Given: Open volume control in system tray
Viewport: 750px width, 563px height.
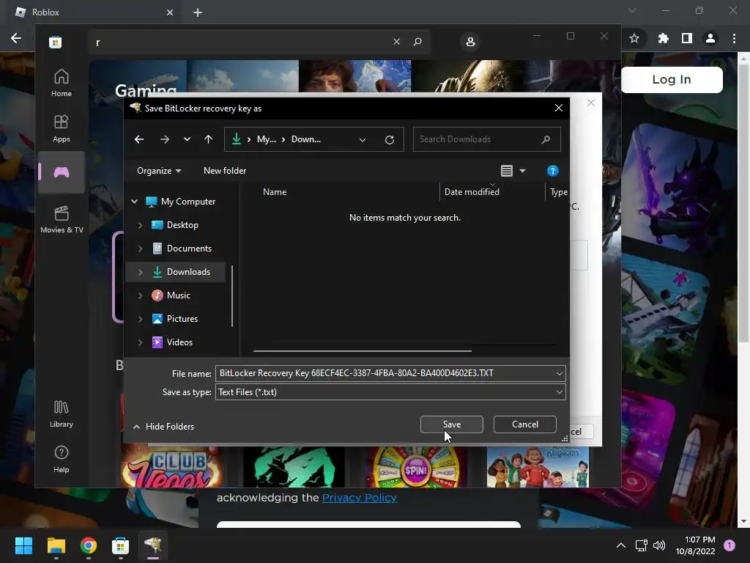Looking at the screenshot, I should tap(659, 545).
